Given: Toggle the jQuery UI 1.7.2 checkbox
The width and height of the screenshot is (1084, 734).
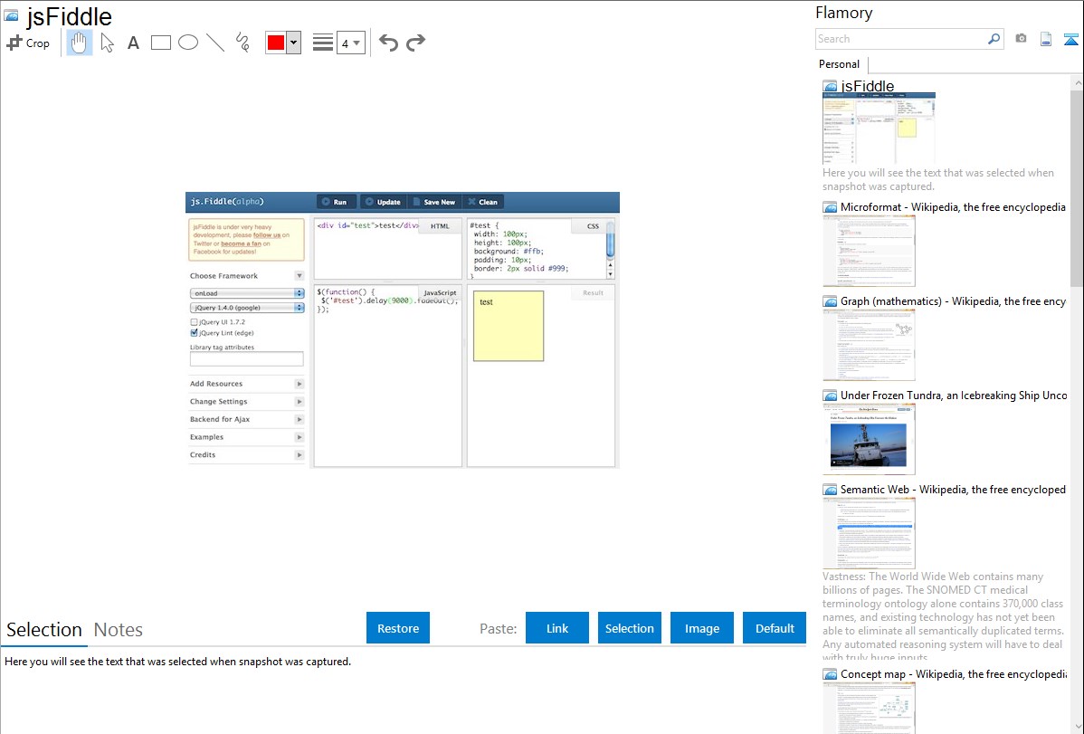Looking at the screenshot, I should pos(195,321).
